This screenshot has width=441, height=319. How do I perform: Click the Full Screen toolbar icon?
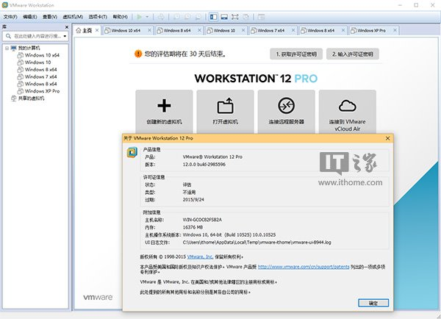(x=235, y=17)
